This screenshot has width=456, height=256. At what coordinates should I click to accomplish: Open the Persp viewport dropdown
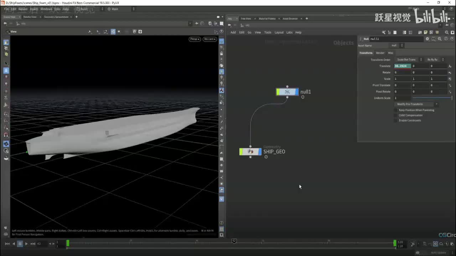(195, 39)
